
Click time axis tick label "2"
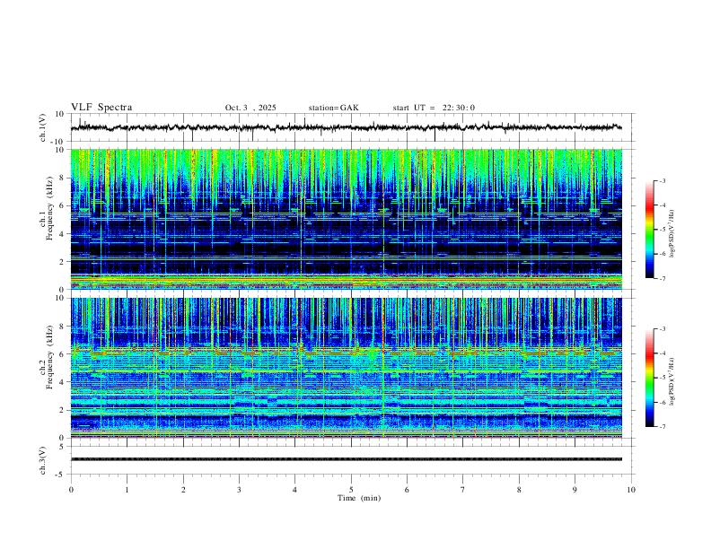183,490
